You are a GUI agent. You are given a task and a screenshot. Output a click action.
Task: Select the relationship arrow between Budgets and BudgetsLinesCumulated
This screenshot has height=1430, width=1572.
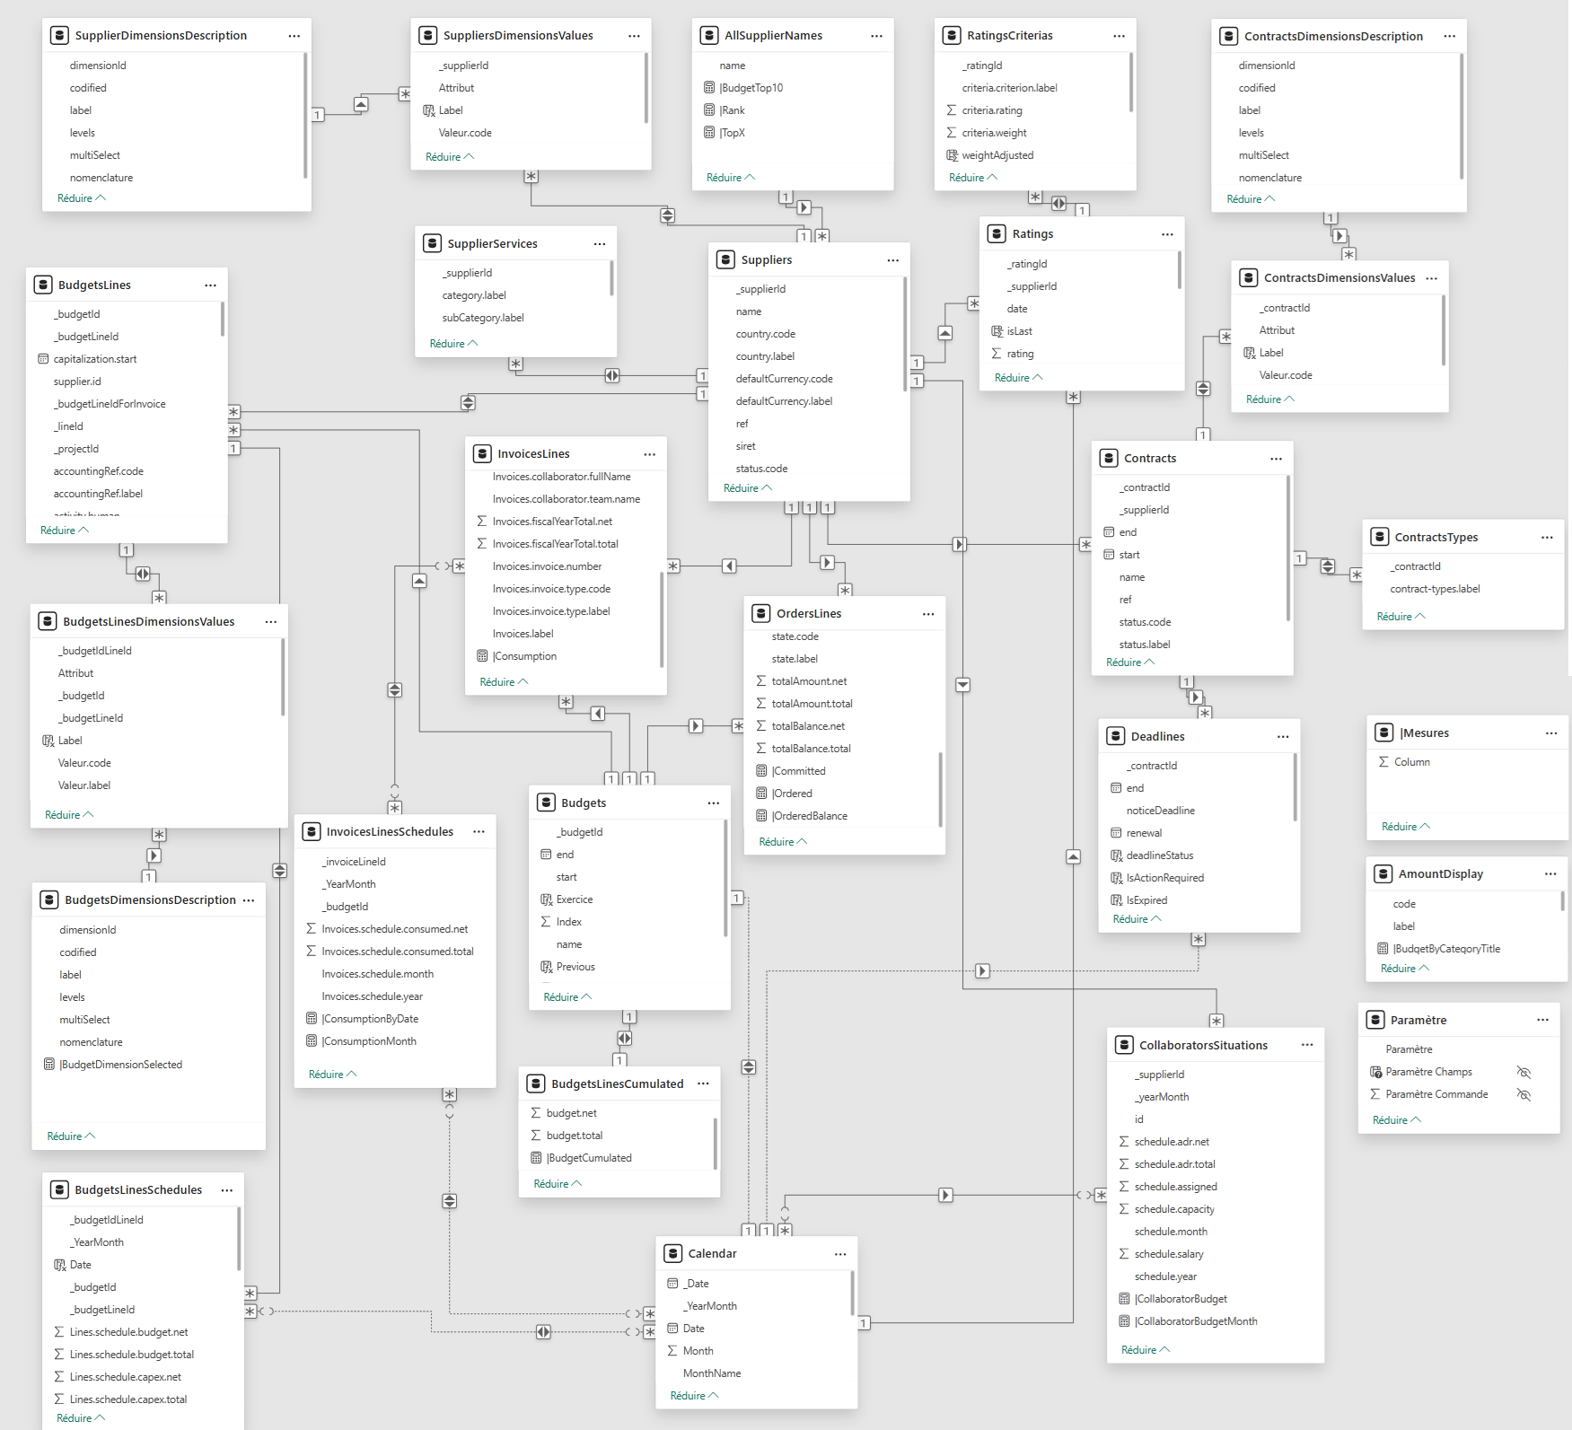click(x=625, y=1038)
